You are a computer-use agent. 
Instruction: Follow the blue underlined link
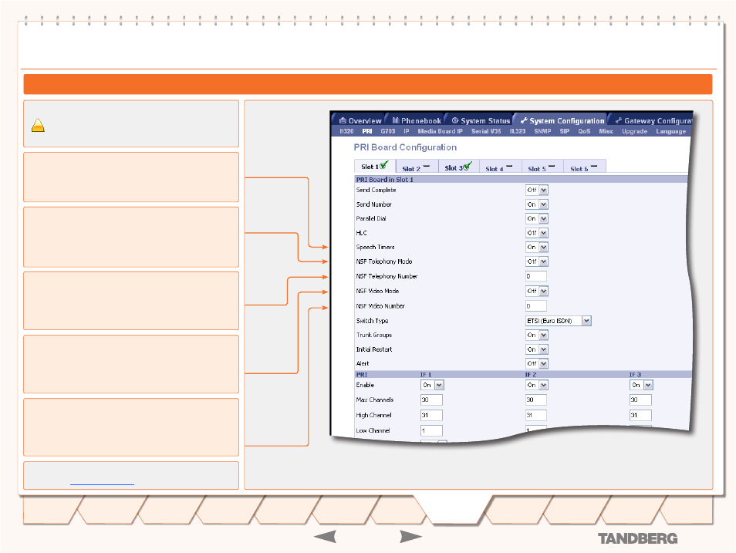(x=102, y=484)
